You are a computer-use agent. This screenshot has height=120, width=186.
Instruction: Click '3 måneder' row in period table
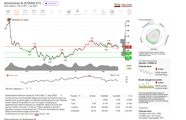click(102, 111)
